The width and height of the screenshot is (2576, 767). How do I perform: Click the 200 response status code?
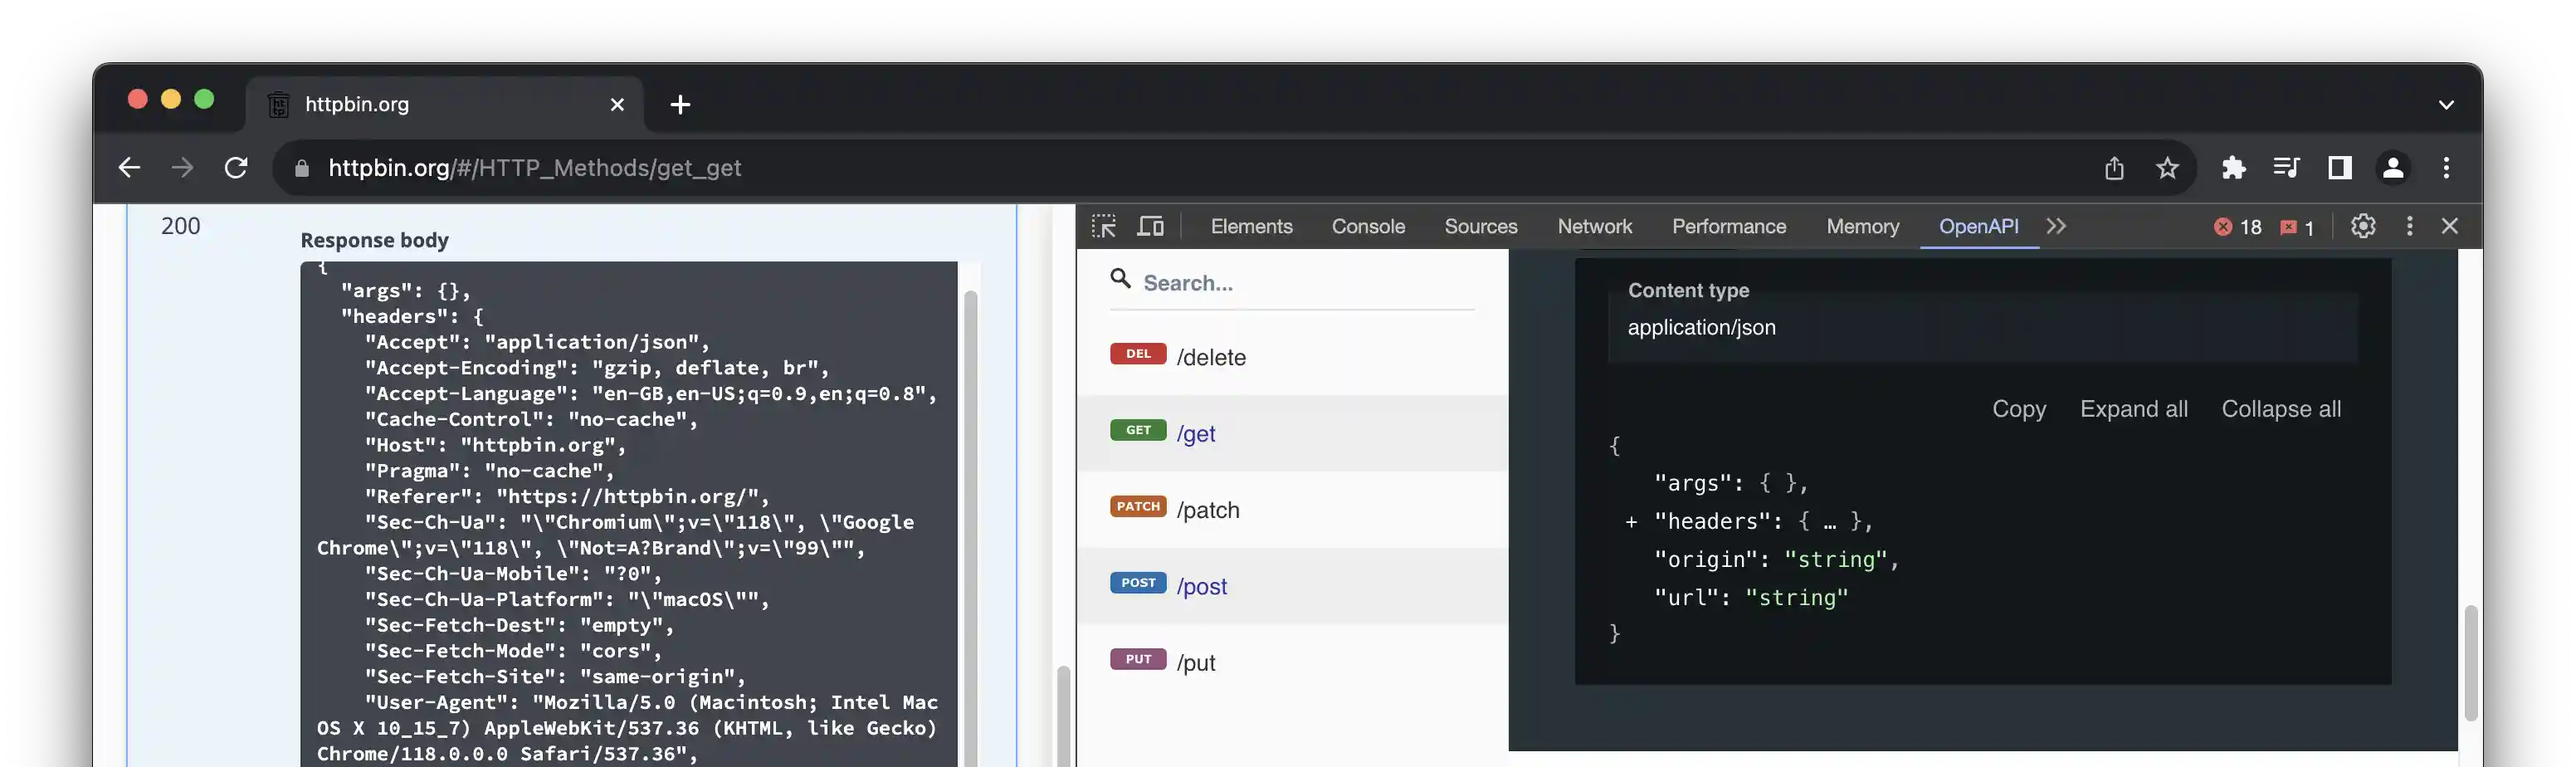[x=181, y=226]
